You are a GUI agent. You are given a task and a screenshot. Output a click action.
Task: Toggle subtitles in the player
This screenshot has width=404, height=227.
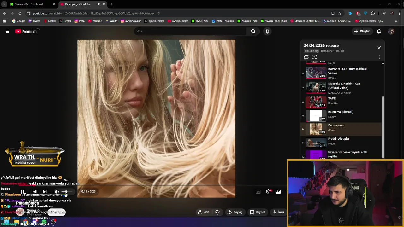[x=258, y=191]
